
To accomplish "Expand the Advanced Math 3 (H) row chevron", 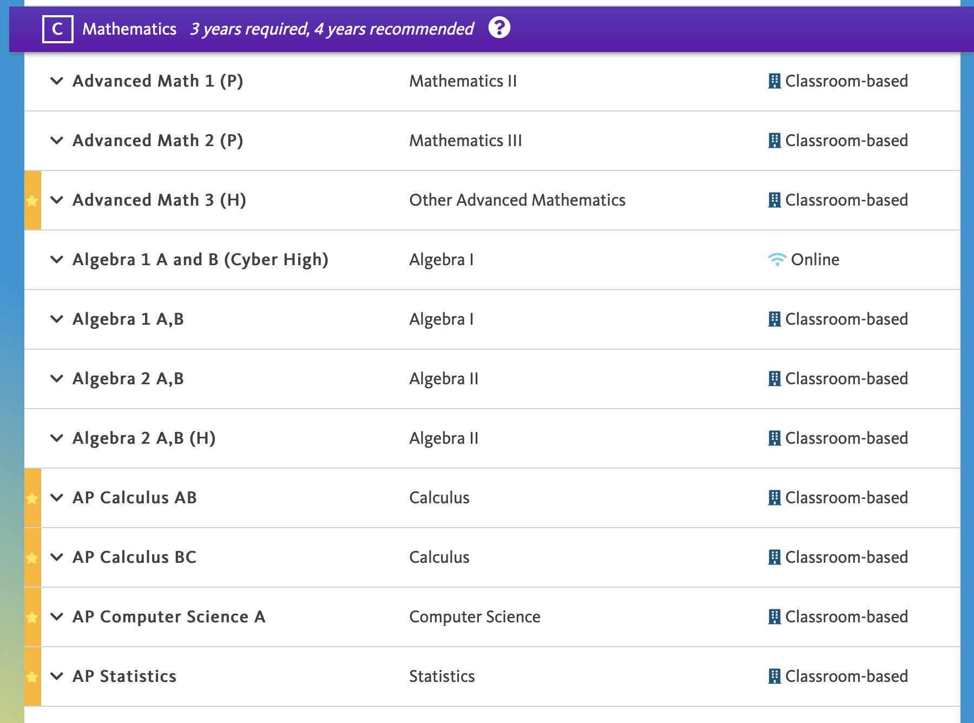I will (57, 200).
